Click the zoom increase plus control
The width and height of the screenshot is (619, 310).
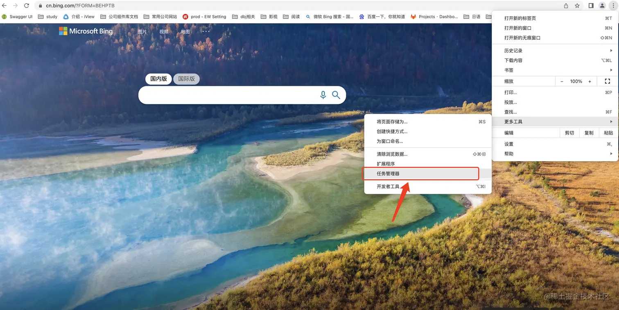[590, 81]
